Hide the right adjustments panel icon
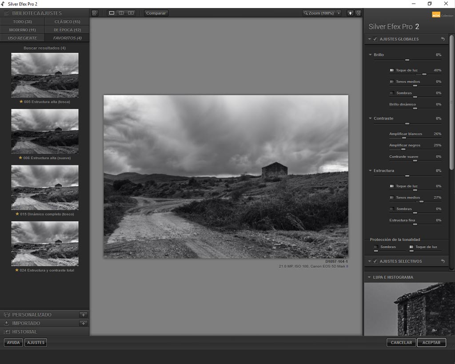455x364 pixels. pos(359,13)
